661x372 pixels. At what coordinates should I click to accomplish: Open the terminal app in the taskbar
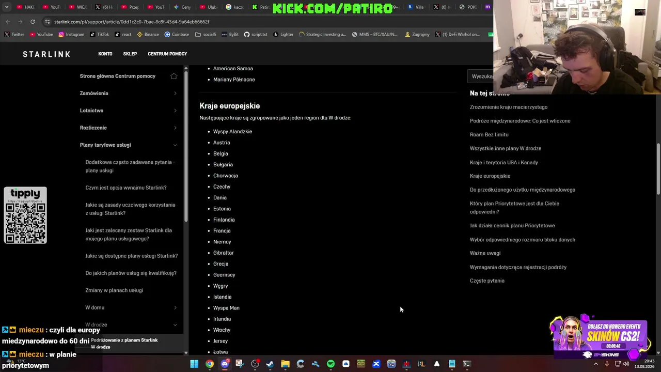point(467,364)
